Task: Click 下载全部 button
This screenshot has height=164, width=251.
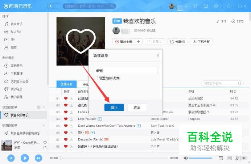Action: (201, 42)
